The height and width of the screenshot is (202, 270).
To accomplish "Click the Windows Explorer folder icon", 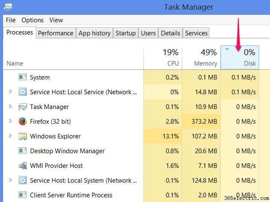I will (x=23, y=136).
